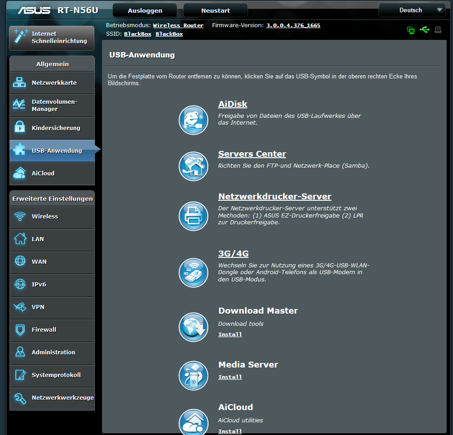Click the Kindersicherung padlock icon
This screenshot has height=435, width=453.
pos(19,126)
